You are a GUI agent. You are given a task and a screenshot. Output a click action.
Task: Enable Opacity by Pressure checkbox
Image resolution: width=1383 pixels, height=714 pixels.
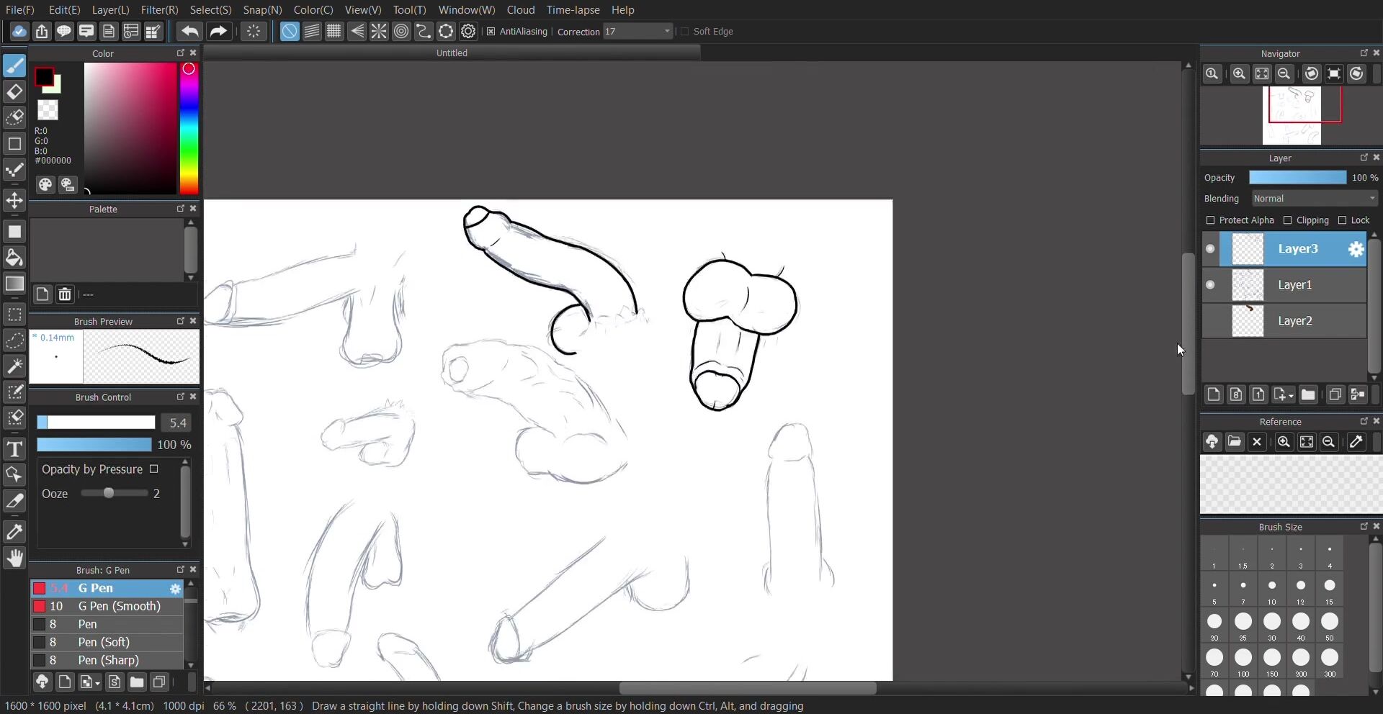[x=154, y=469]
